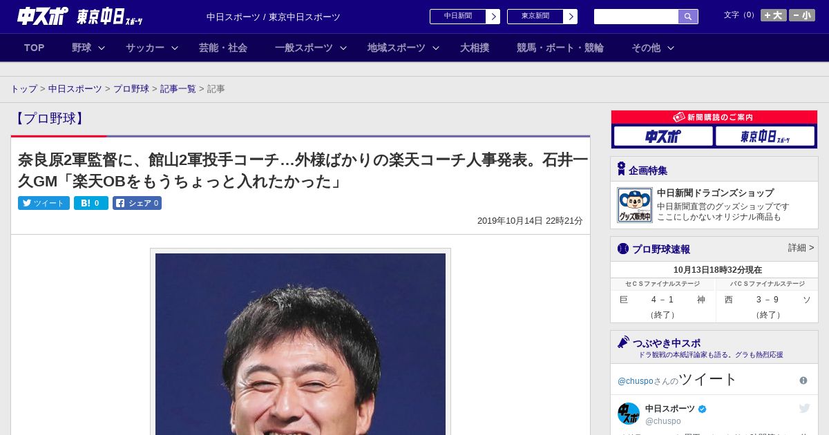
Task: Open the TOP navigation item
Action: click(34, 48)
